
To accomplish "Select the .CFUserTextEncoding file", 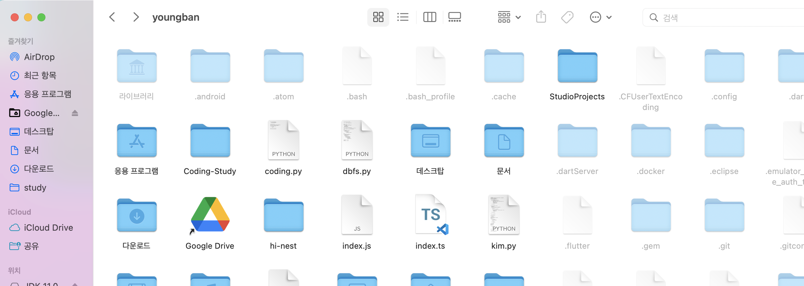I will pyautogui.click(x=651, y=66).
